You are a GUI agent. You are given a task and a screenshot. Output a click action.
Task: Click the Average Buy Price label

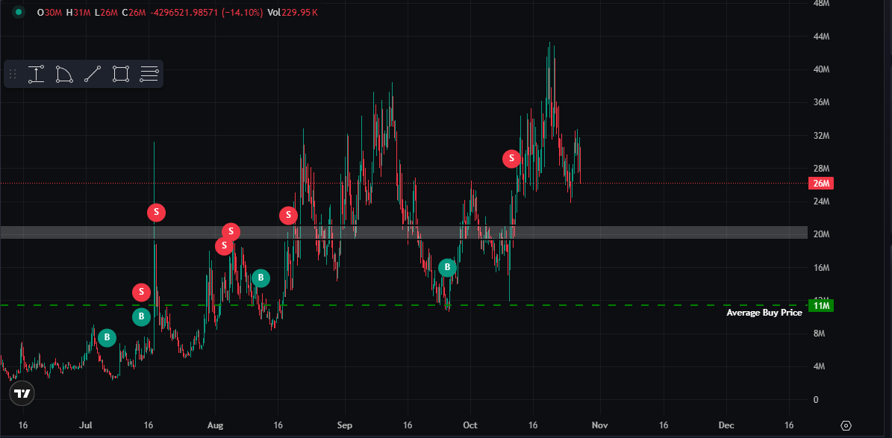[764, 313]
